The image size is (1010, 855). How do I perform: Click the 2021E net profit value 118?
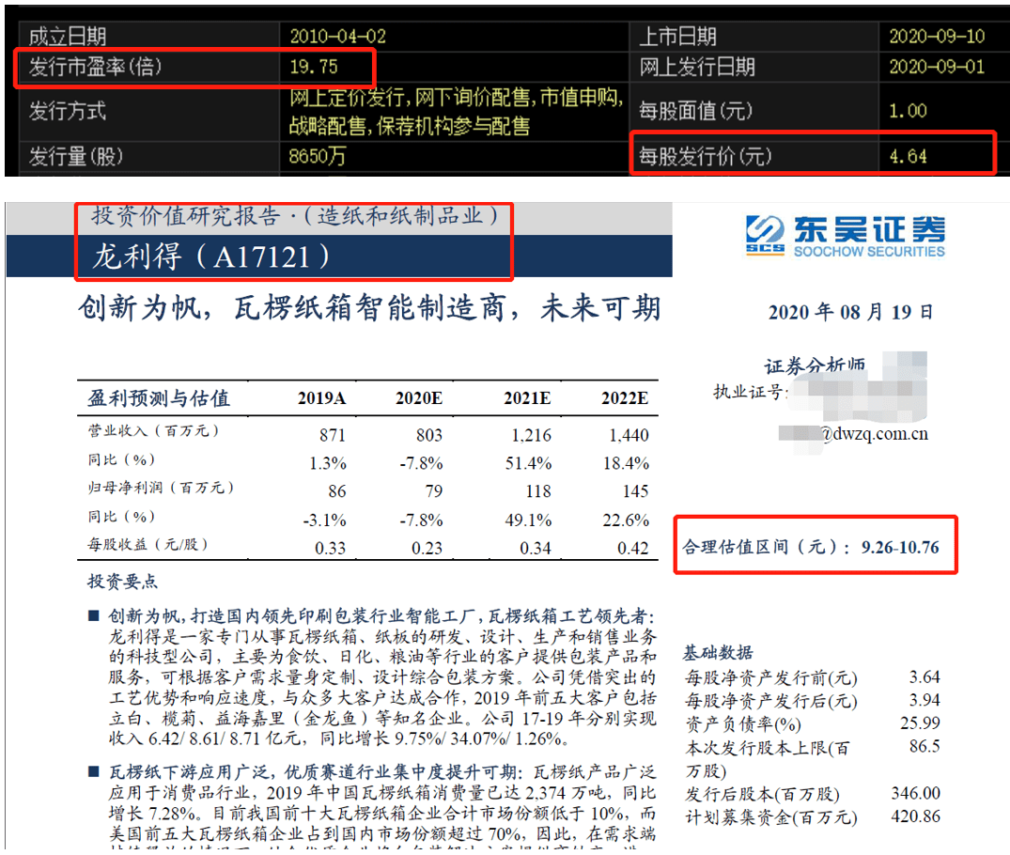(x=537, y=491)
